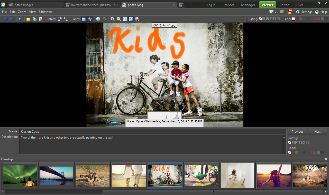Open Settings
329x195 pixels.
click(x=304, y=12)
